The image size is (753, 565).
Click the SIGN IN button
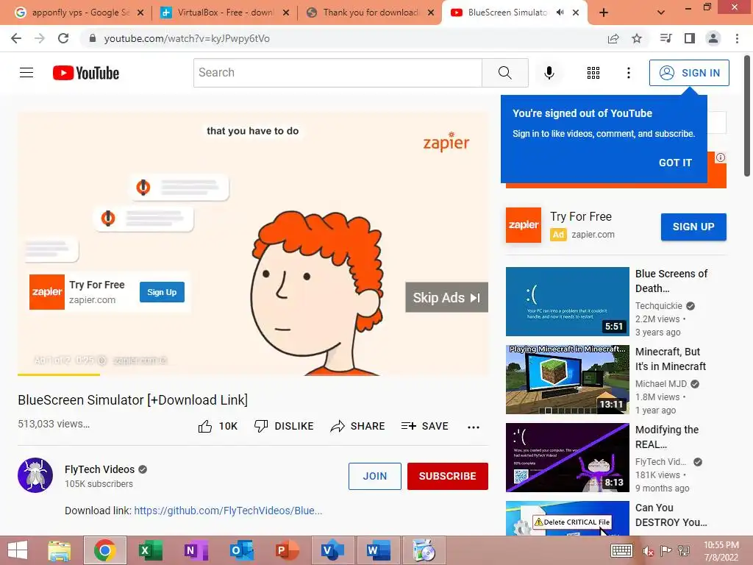click(689, 73)
